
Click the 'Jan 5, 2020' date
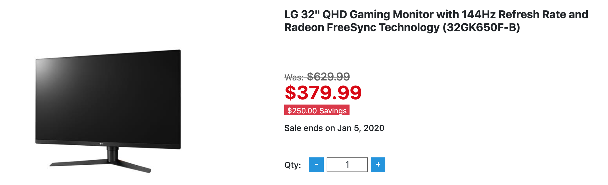tap(361, 128)
